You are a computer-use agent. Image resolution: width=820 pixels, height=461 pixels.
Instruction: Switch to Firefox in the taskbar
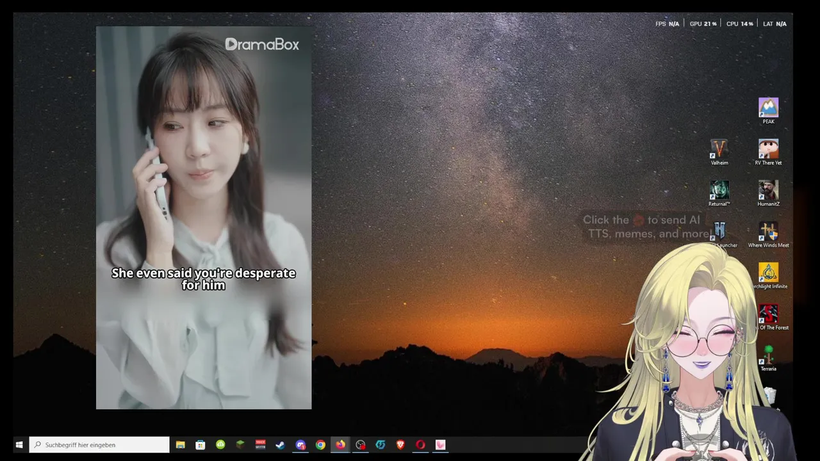pos(340,445)
